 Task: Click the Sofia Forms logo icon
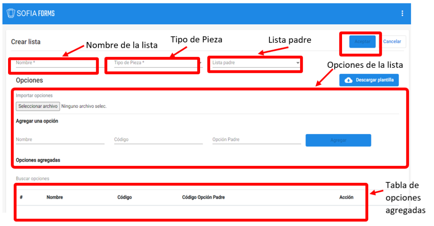point(11,13)
